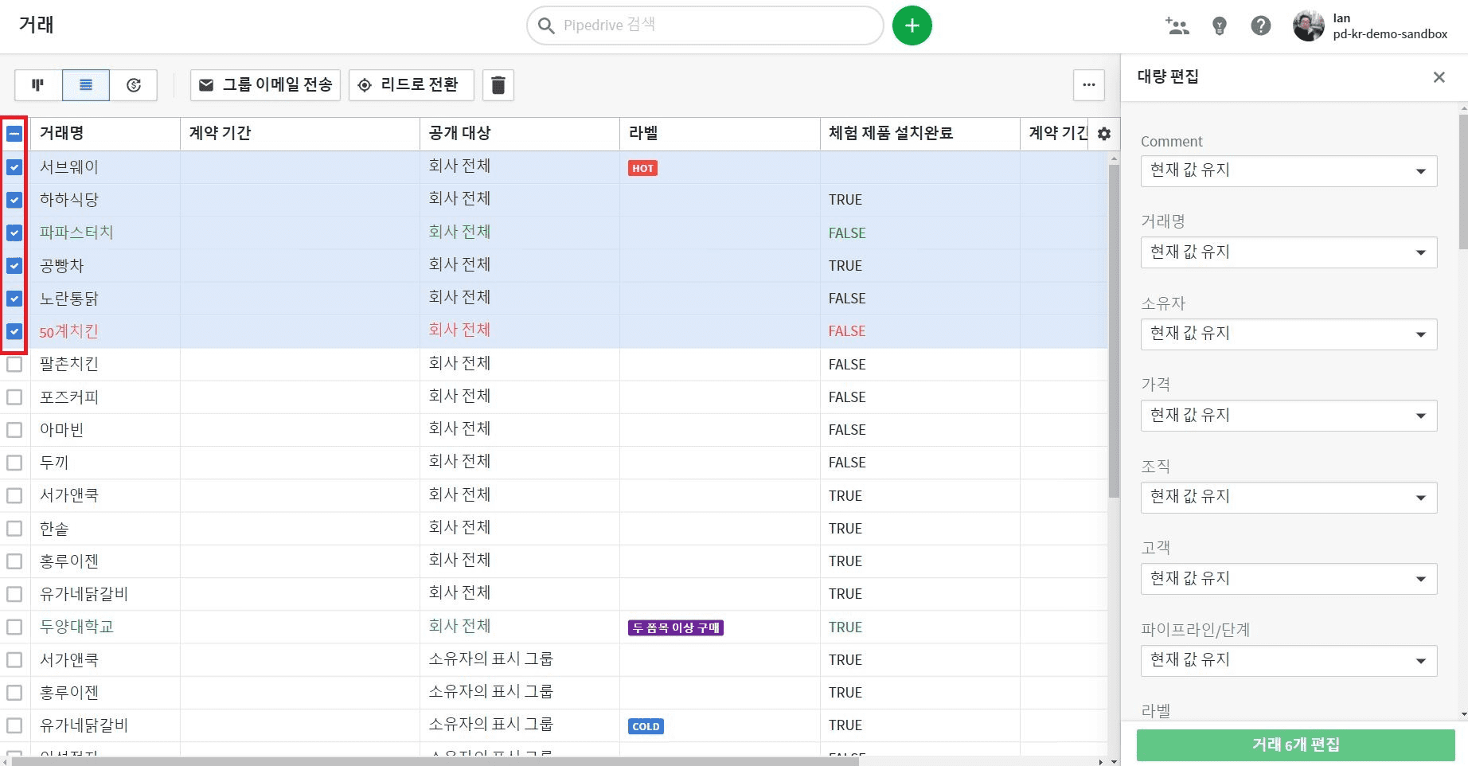
Task: Open the 고객 dropdown
Action: pos(1289,579)
